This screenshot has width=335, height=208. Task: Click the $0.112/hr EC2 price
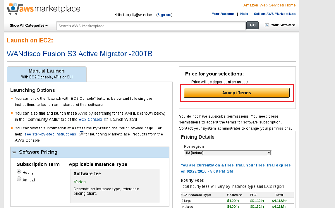257,201
